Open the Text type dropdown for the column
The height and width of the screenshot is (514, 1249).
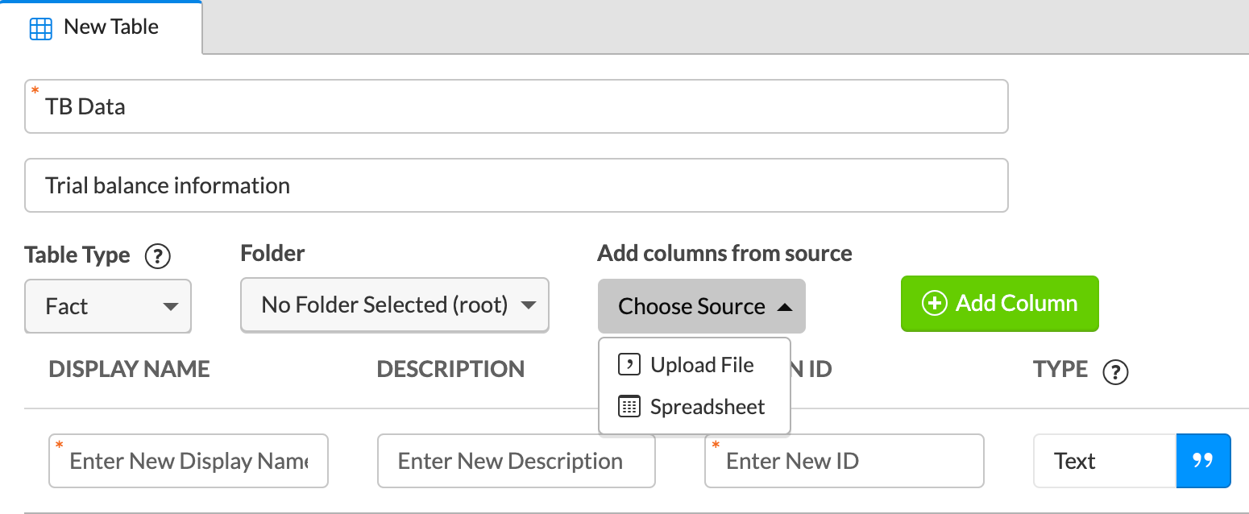tap(1104, 461)
